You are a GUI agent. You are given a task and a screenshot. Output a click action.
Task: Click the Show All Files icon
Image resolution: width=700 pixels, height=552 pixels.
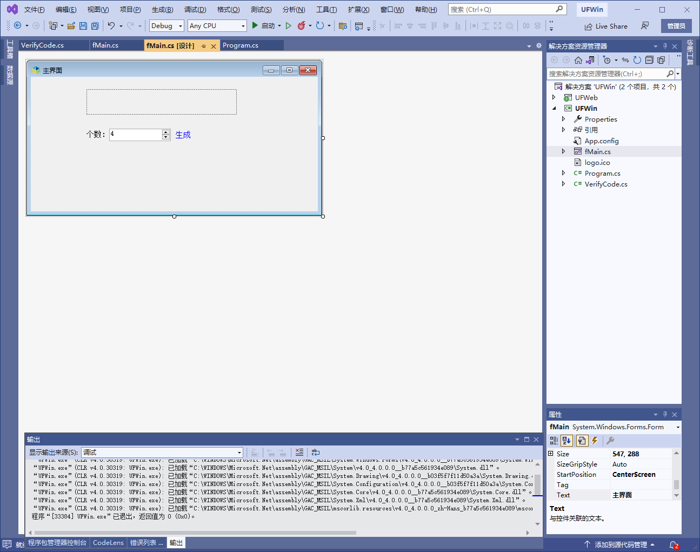pyautogui.click(x=661, y=60)
